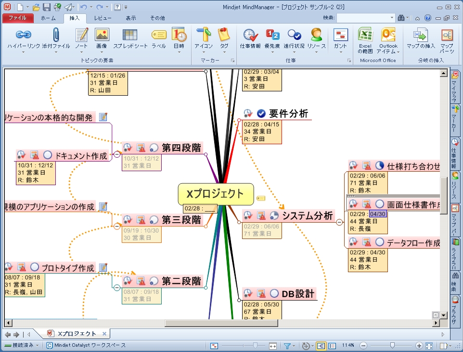463x352 pixels.
Task: Collapse the 第四段階 branch toggle
Action: click(x=117, y=154)
